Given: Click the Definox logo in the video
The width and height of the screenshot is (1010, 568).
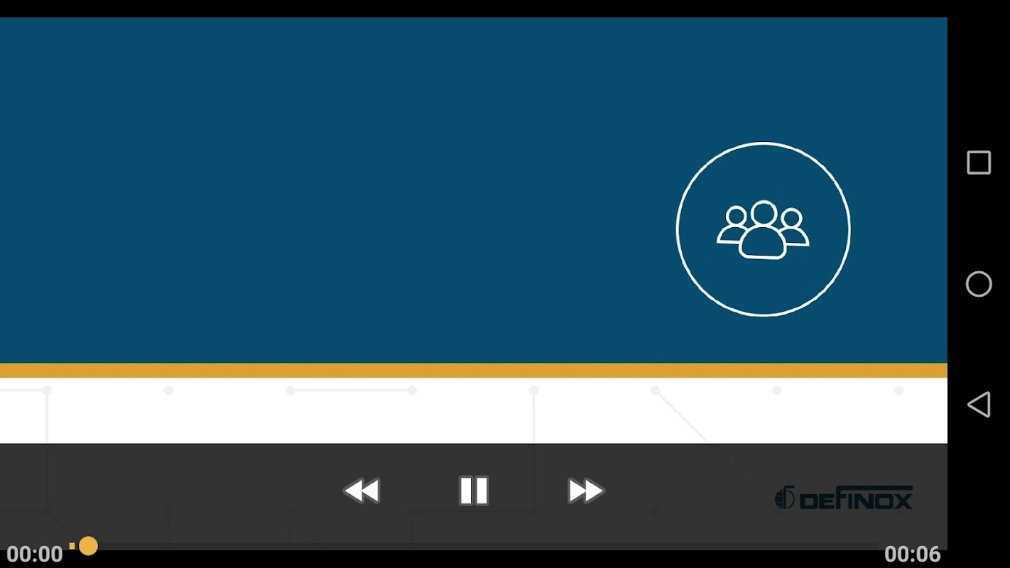Looking at the screenshot, I should click(843, 498).
